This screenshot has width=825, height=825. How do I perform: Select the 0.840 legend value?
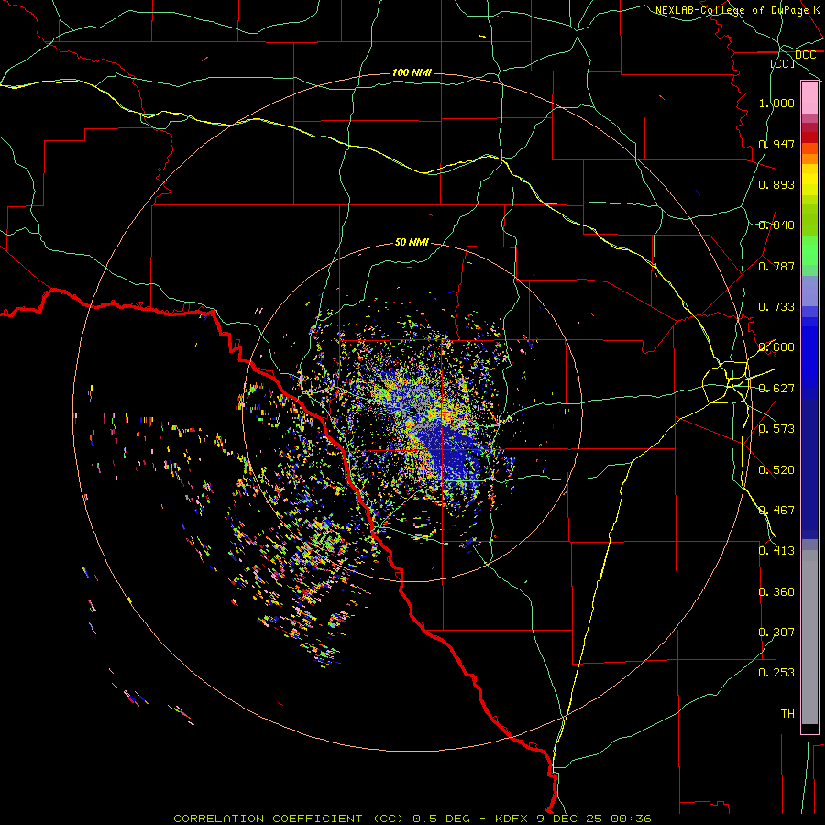[776, 225]
